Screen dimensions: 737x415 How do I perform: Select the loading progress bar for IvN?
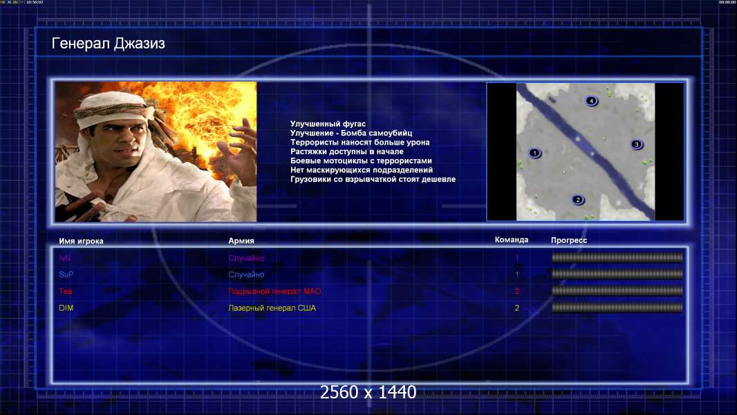click(617, 257)
